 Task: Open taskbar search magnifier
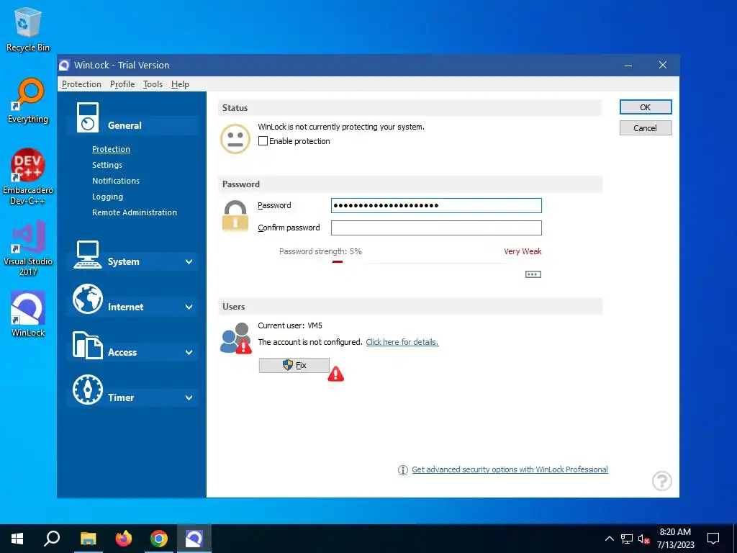52,539
